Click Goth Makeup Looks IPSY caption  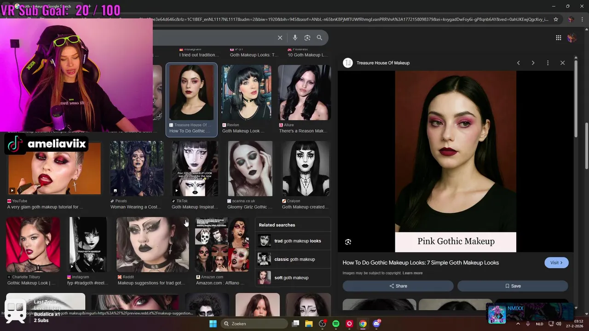pos(254,55)
